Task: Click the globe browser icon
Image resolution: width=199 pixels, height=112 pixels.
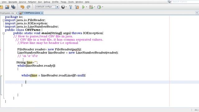Action: pyautogui.click(x=63, y=7)
